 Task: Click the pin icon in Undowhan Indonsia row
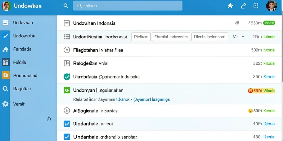coord(237,23)
